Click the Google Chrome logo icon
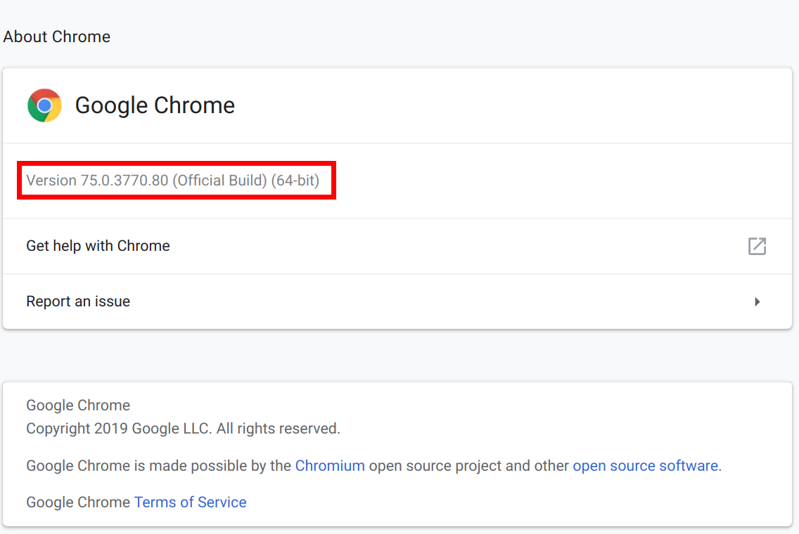This screenshot has height=534, width=799. click(x=45, y=105)
